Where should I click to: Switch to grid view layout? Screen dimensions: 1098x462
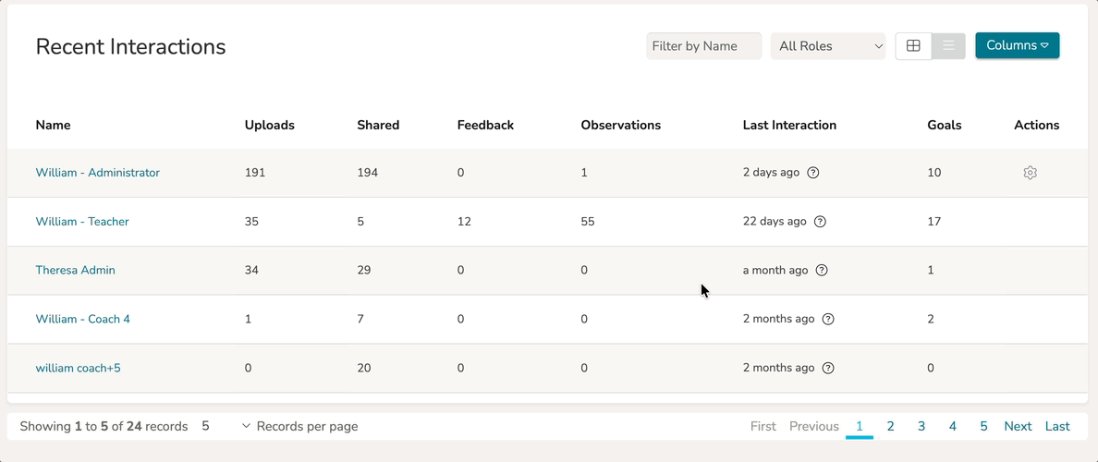913,46
